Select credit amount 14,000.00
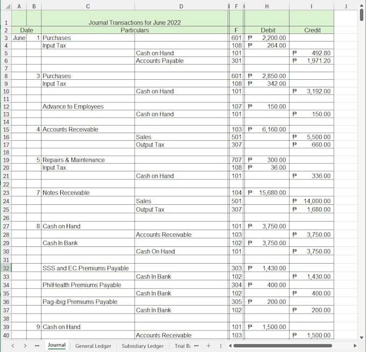The image size is (366, 352). pyautogui.click(x=312, y=201)
